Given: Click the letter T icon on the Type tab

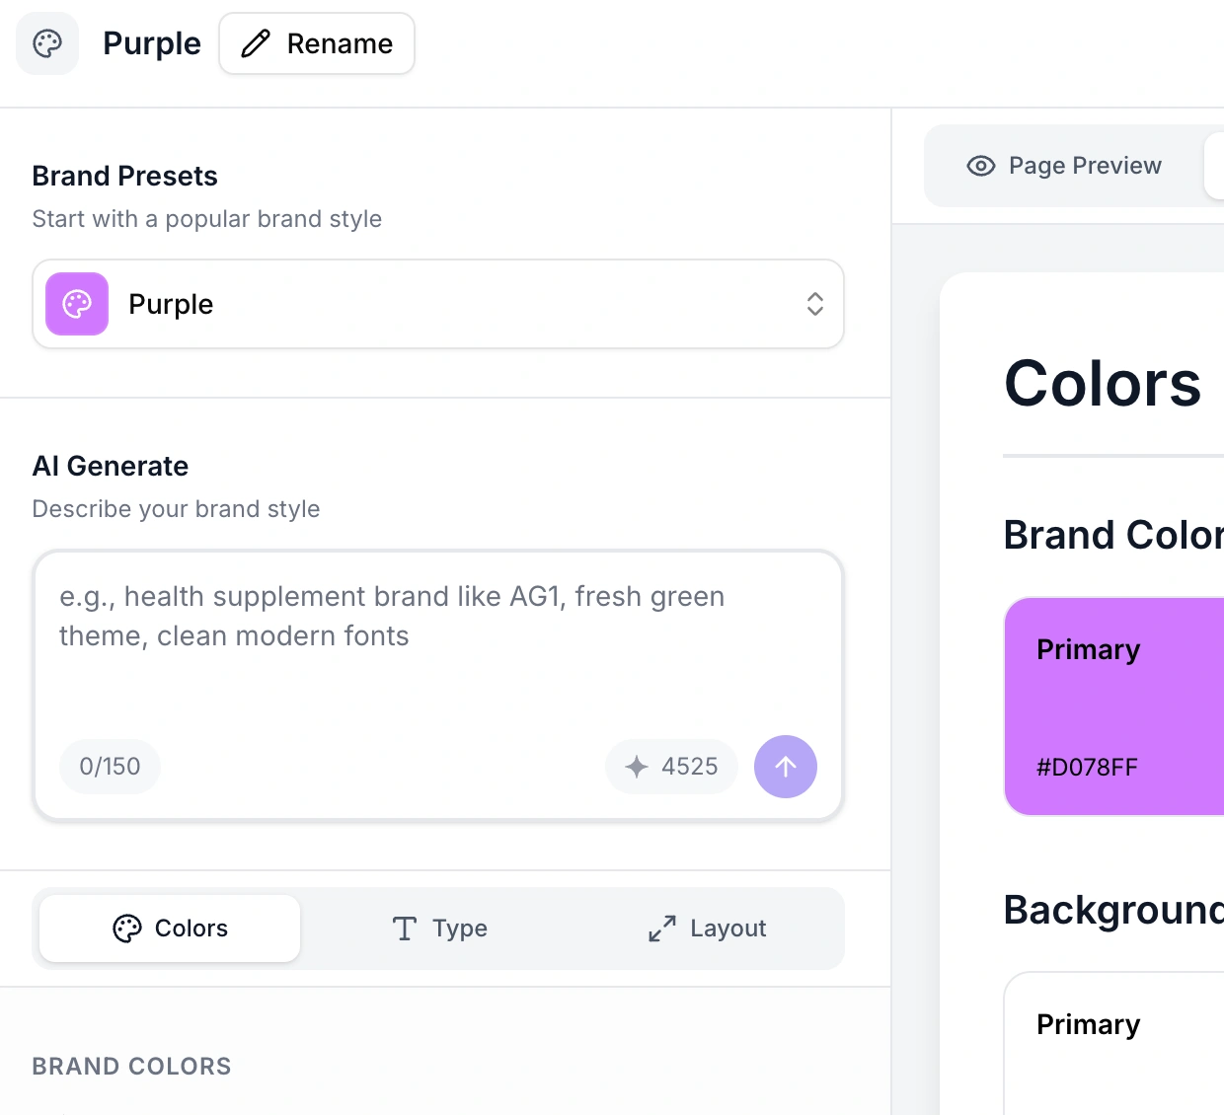Looking at the screenshot, I should (405, 929).
